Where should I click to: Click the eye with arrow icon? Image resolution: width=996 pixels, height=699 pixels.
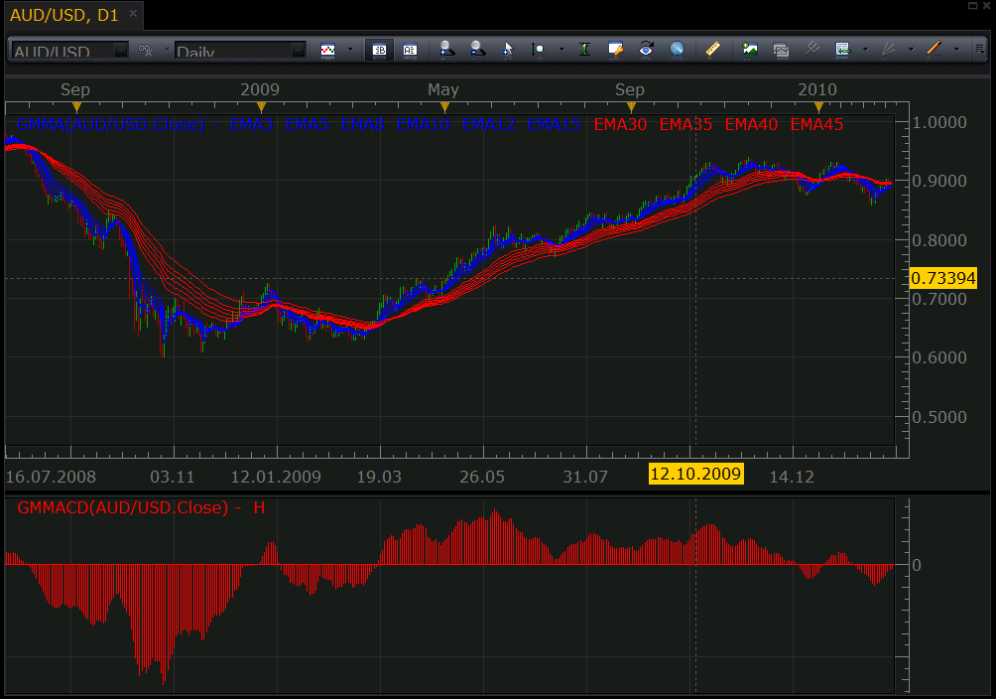(x=646, y=49)
